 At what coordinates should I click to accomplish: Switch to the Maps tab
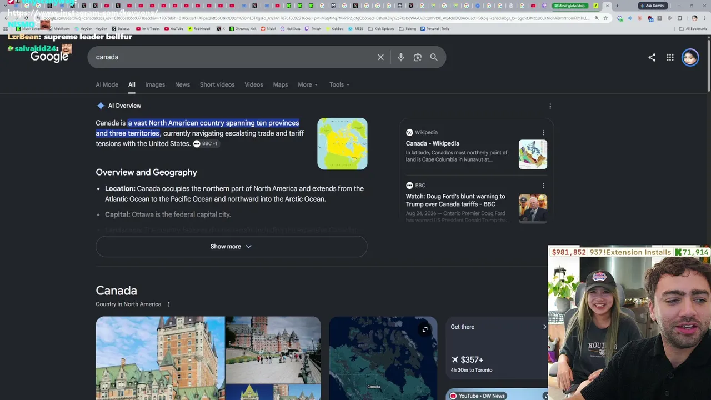tap(281, 85)
